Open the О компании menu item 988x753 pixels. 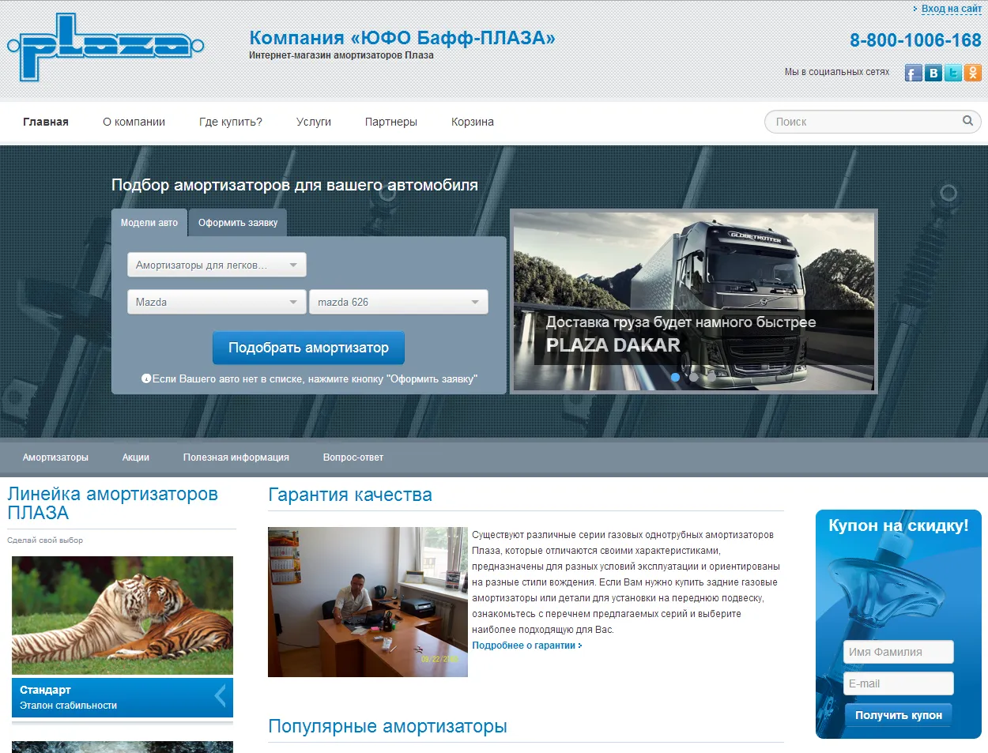point(134,122)
